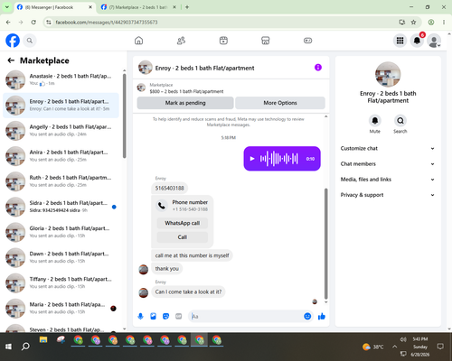Click the listing line $800 – 2 beds 1 bath
The width and height of the screenshot is (452, 361).
click(186, 91)
